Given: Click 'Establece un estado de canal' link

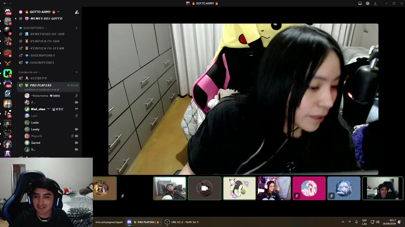Looking at the screenshot, I should 42,90.
